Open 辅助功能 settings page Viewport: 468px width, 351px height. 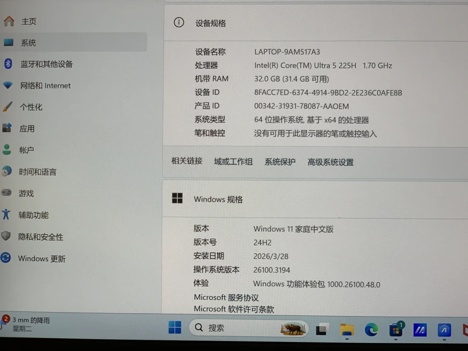point(33,215)
